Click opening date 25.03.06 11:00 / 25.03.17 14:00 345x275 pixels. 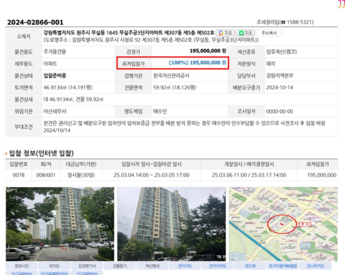tap(249, 175)
